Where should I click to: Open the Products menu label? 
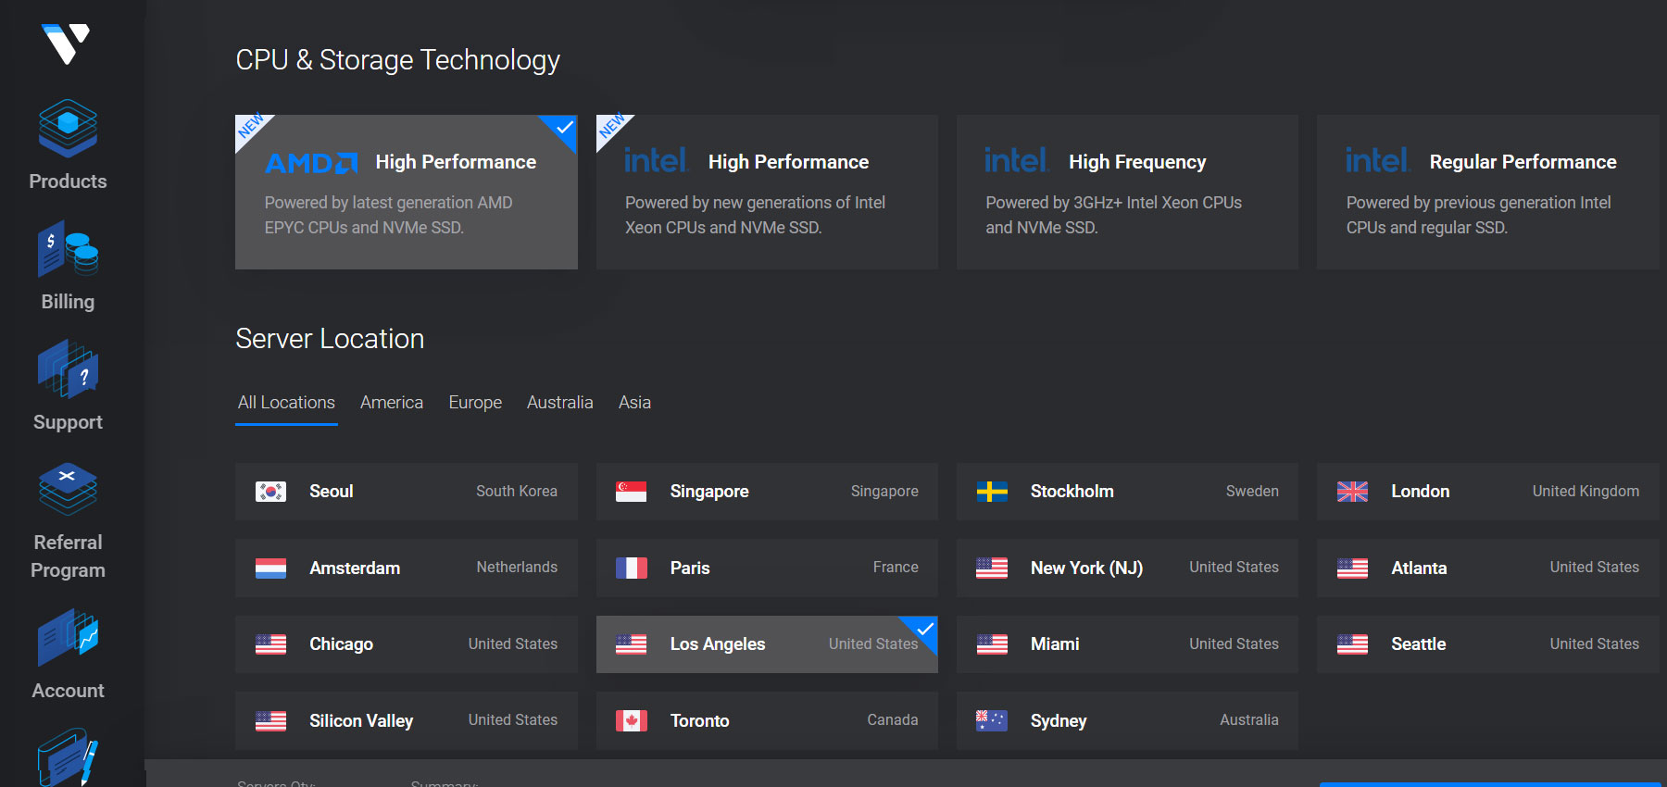pyautogui.click(x=68, y=181)
